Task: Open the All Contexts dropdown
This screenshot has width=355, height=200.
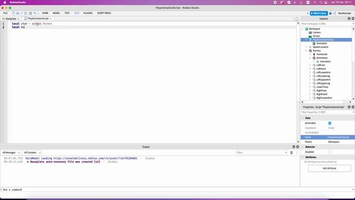Action: coord(32,153)
